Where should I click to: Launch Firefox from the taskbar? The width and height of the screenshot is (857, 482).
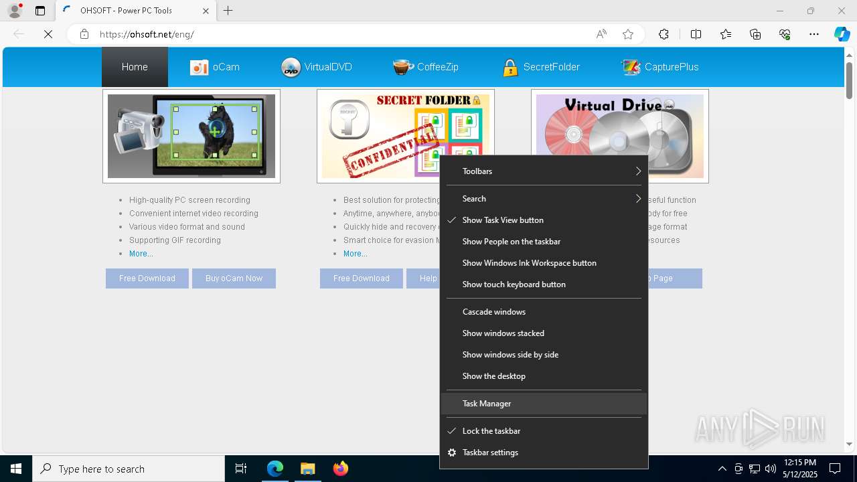click(x=340, y=469)
